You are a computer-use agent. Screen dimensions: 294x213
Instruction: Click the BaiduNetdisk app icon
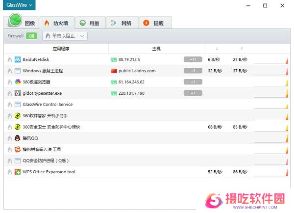(x=18, y=59)
